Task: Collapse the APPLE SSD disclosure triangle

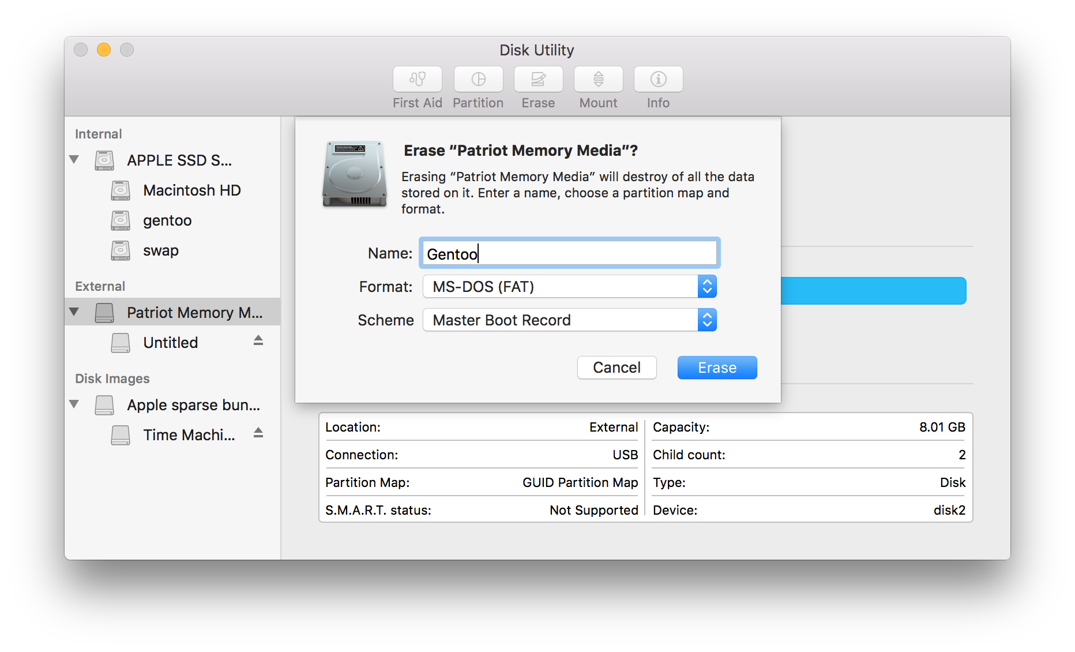Action: tap(74, 159)
